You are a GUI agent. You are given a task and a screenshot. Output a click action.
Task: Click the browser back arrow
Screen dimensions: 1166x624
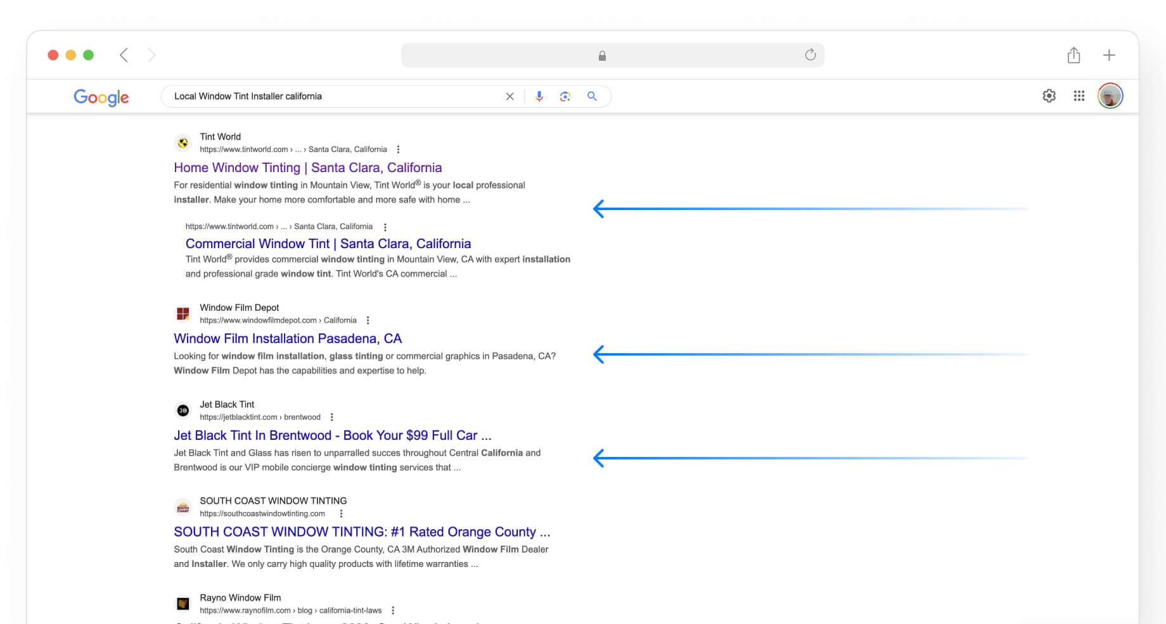pos(124,55)
